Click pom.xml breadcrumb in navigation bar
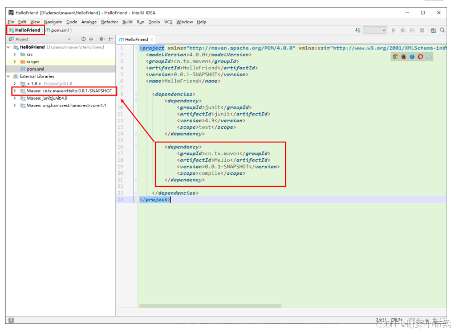Screen dimensions: 458x333 (x=58, y=30)
